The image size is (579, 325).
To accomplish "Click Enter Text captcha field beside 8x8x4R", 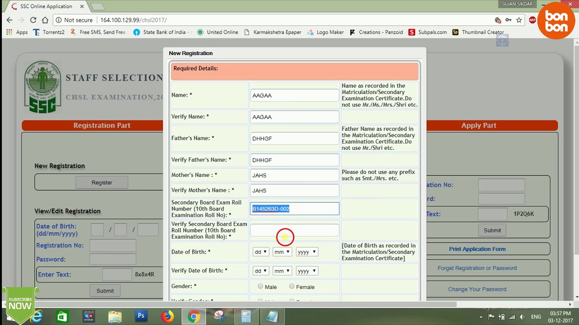I will click(117, 274).
